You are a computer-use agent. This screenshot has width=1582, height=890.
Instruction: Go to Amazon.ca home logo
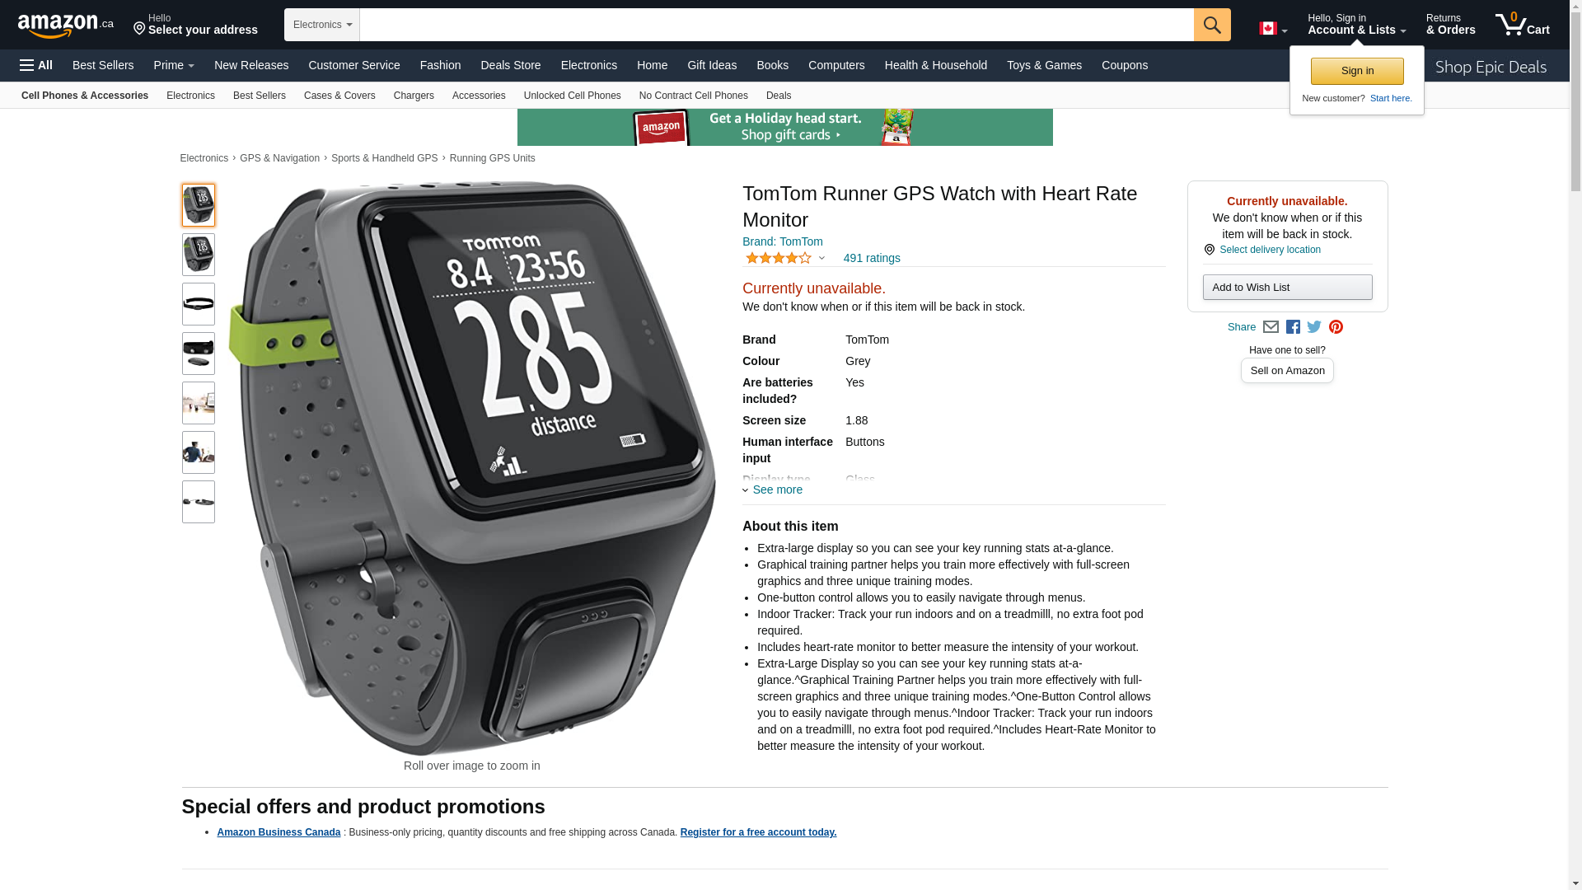pos(66,25)
